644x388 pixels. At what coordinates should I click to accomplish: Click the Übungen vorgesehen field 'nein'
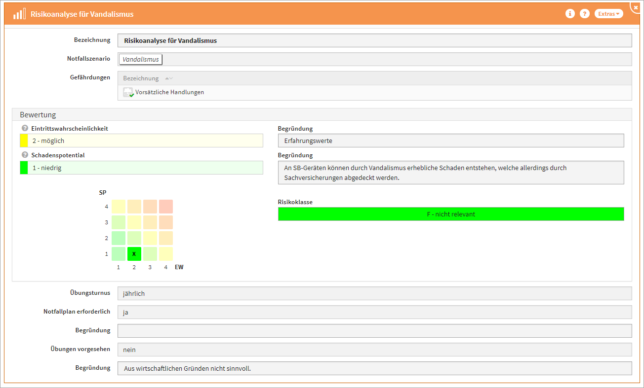[x=374, y=350]
